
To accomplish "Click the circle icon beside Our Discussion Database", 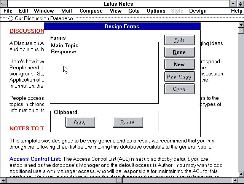I will click(11, 18).
